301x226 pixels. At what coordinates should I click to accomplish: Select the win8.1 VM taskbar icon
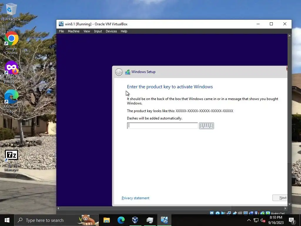[164, 220]
